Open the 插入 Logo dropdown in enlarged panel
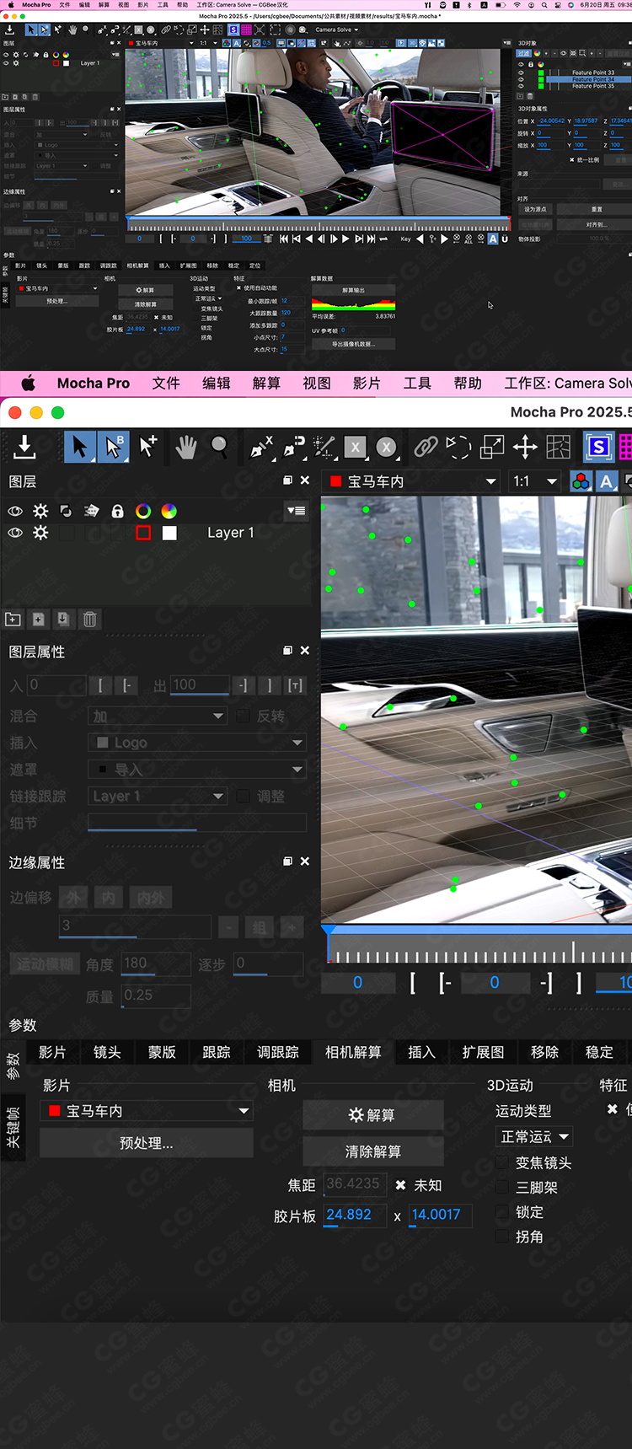632x1449 pixels. pyautogui.click(x=197, y=743)
